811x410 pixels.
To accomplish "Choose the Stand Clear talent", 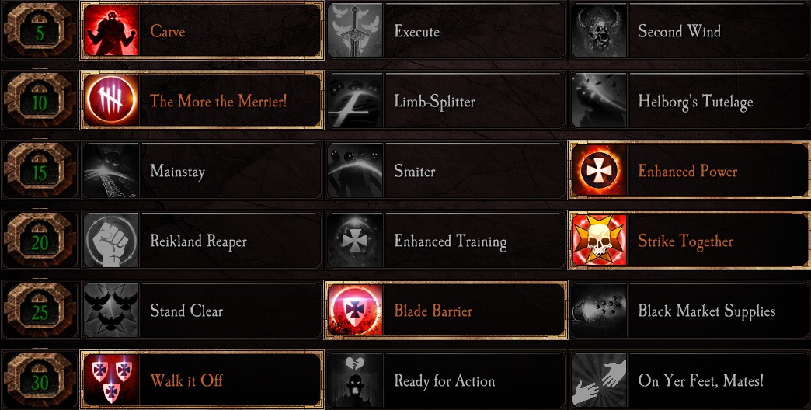I will 202,310.
